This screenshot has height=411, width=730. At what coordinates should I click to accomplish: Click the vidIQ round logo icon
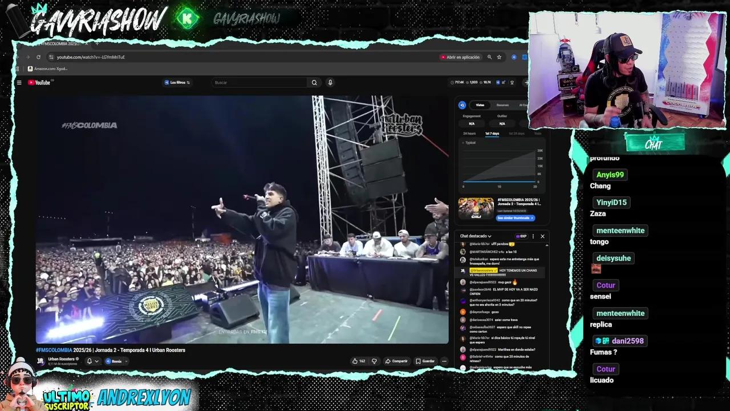point(462,105)
